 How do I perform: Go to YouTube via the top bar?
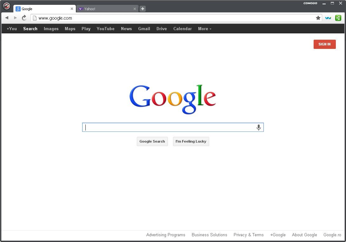[105, 29]
